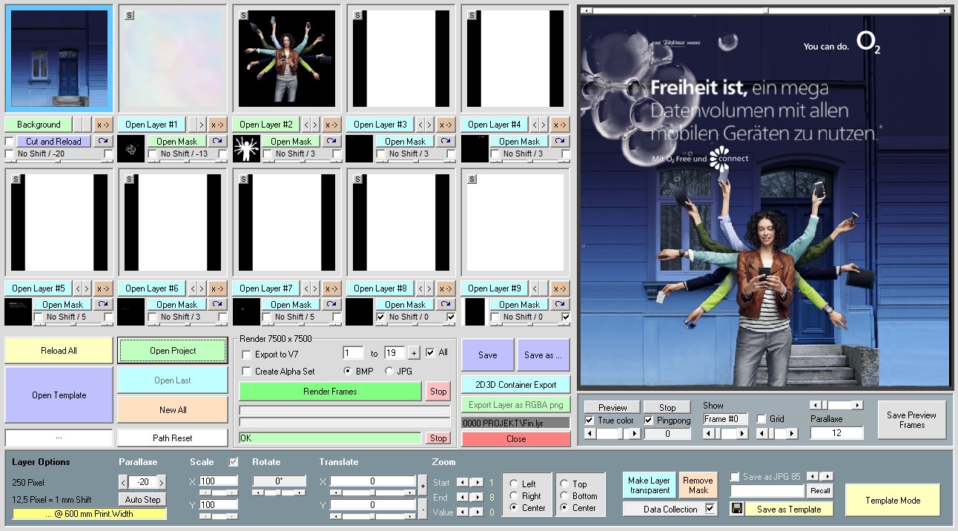
Task: Enable the Export to V7 checkbox
Action: [x=247, y=354]
